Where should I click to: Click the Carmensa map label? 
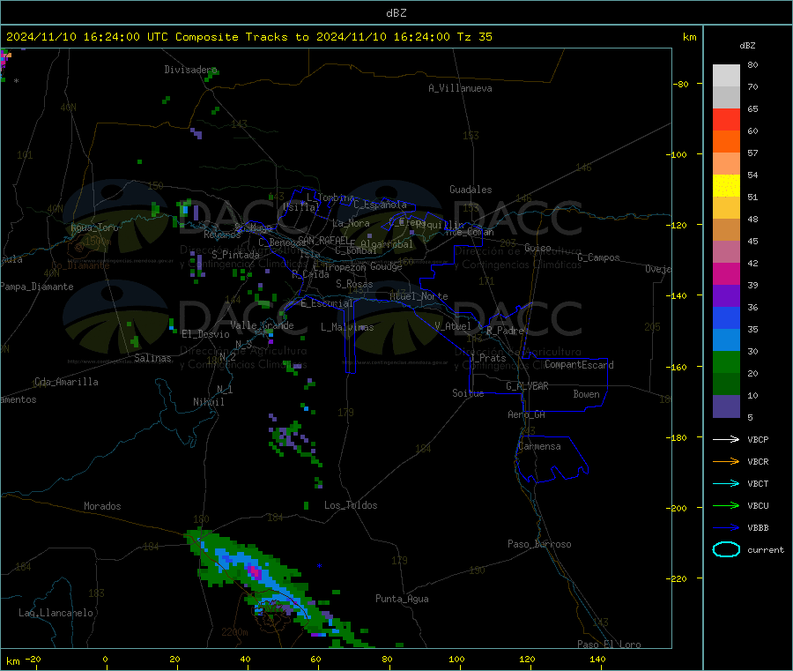539,446
